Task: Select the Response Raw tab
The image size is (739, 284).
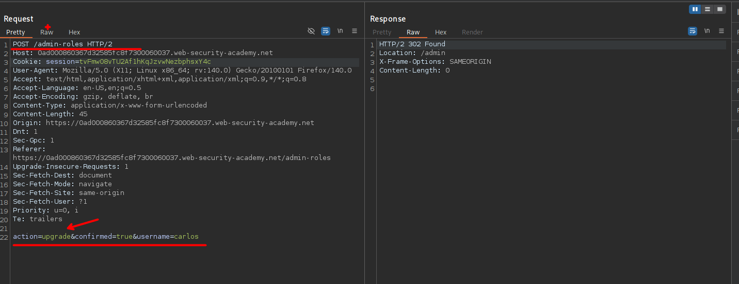Action: pyautogui.click(x=413, y=32)
